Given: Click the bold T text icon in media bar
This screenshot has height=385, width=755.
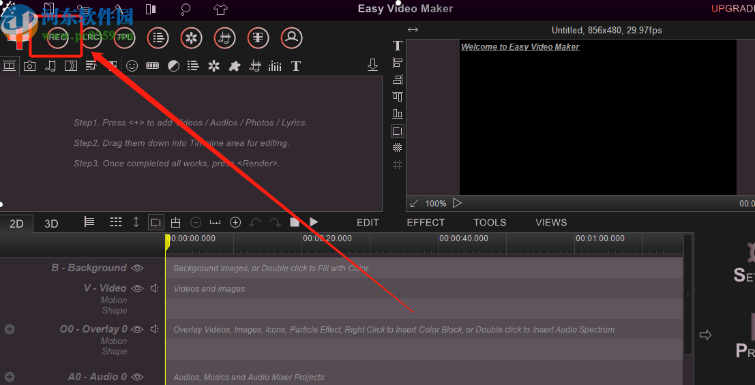Looking at the screenshot, I should tap(295, 66).
